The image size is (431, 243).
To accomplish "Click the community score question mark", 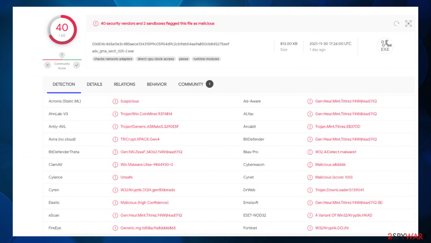I will [62, 55].
